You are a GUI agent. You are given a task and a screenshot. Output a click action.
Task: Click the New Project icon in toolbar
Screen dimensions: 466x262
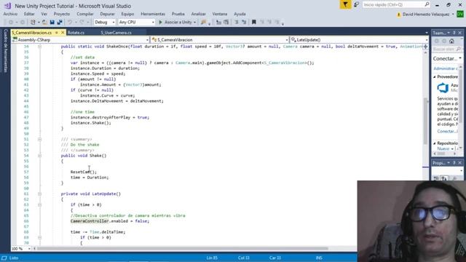point(33,23)
